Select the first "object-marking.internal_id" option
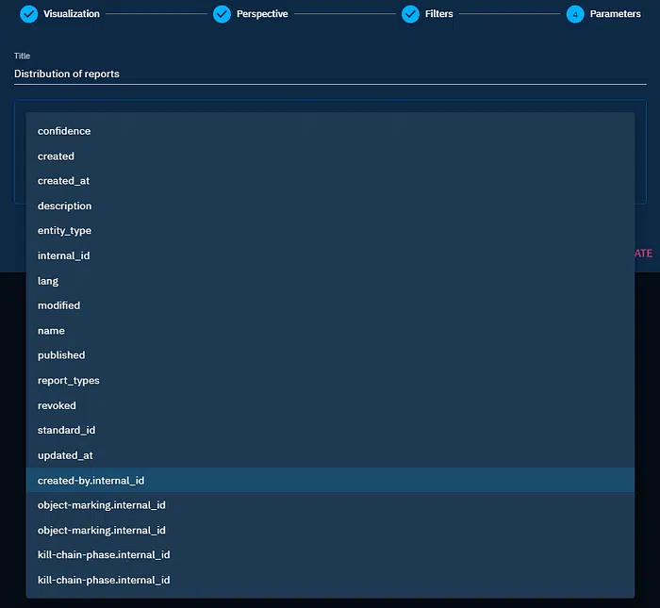Screen dimensions: 660x608 click(101, 505)
